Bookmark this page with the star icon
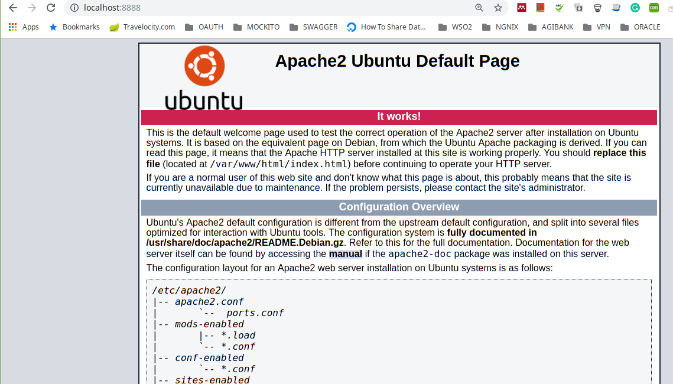Viewport: 673px width, 384px height. (x=498, y=8)
